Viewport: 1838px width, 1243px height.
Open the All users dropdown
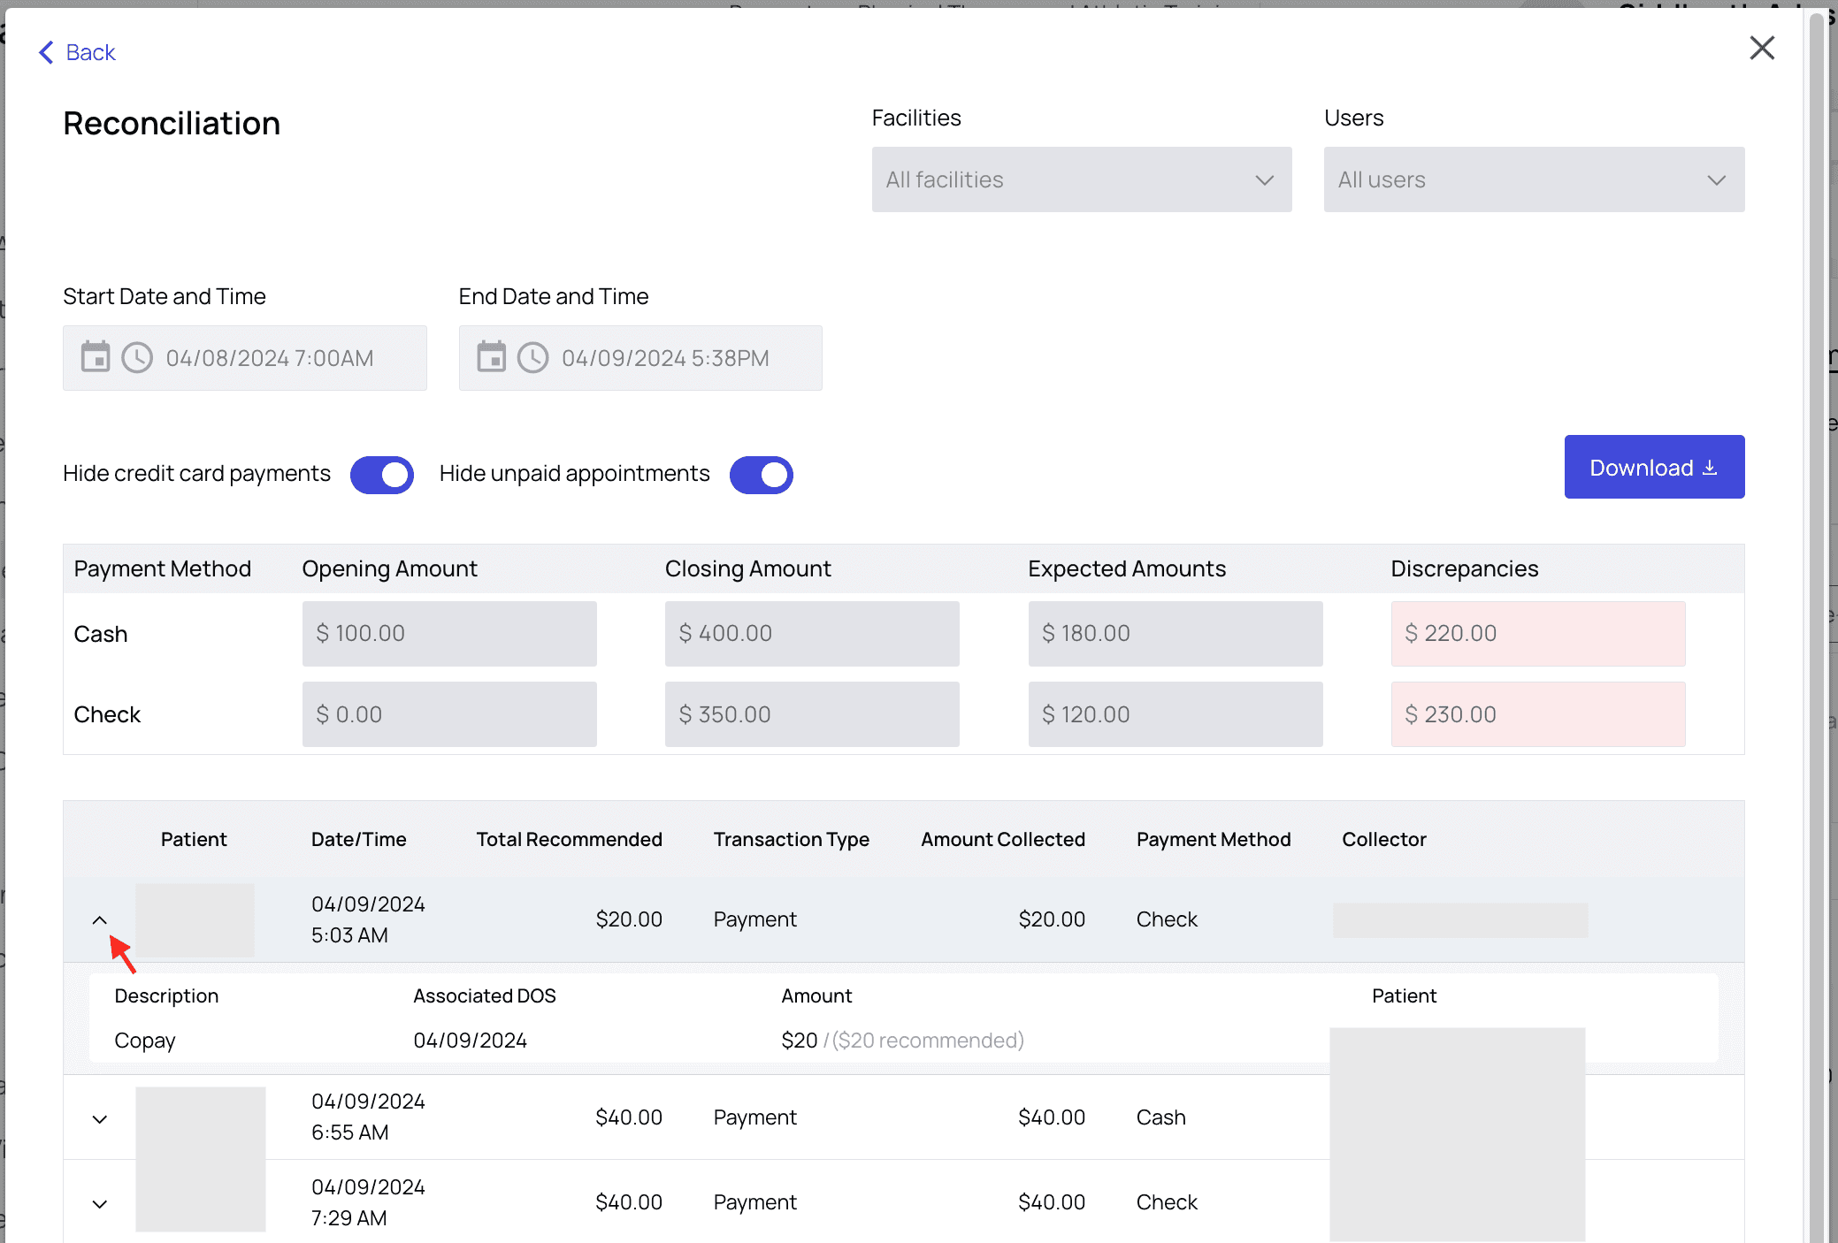click(x=1534, y=179)
